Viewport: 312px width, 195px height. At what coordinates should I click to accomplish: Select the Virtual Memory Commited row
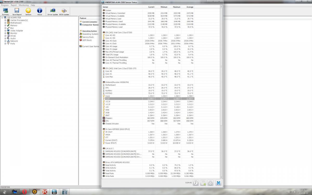(148, 13)
